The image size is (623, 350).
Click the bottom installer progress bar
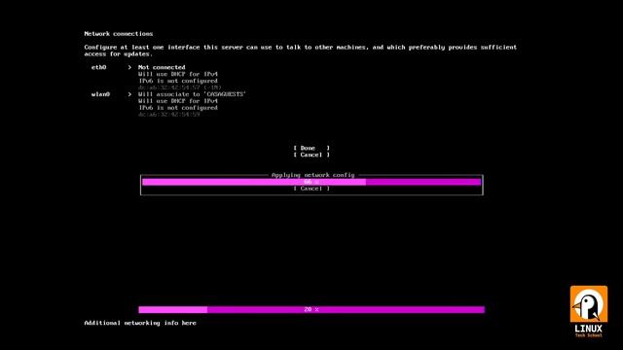[x=311, y=309]
